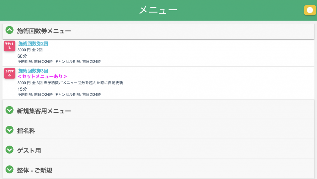This screenshot has width=317, height=179.
Task: Click the green chevron beside ゲスト用
Action: tap(10, 150)
